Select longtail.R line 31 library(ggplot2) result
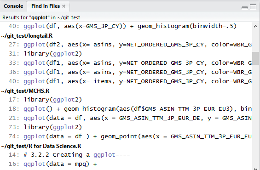The height and width of the screenshot is (170, 260). (x=126, y=54)
